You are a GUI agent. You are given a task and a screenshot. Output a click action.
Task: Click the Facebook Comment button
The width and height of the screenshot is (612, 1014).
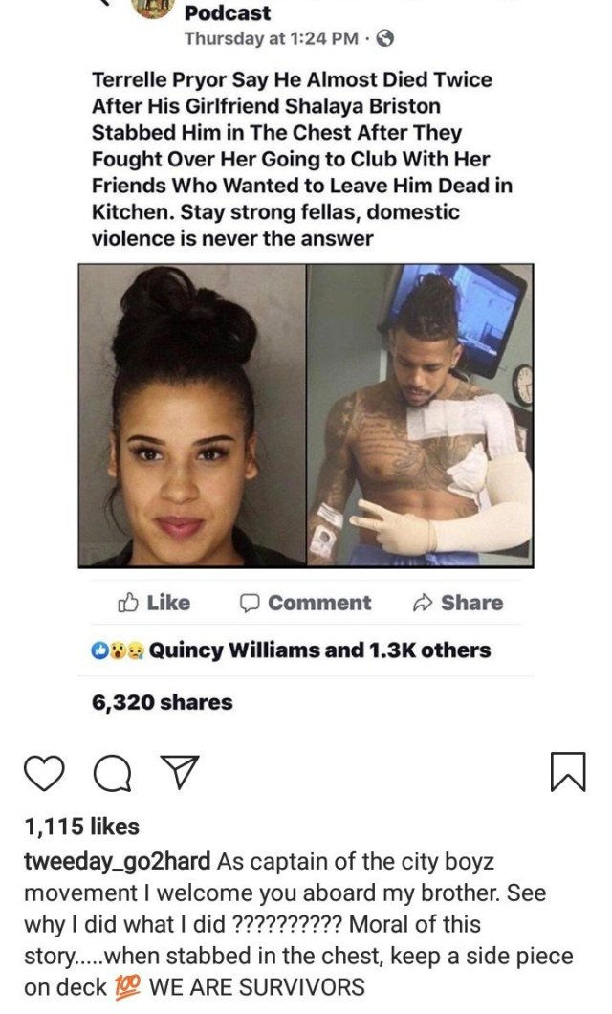306,603
